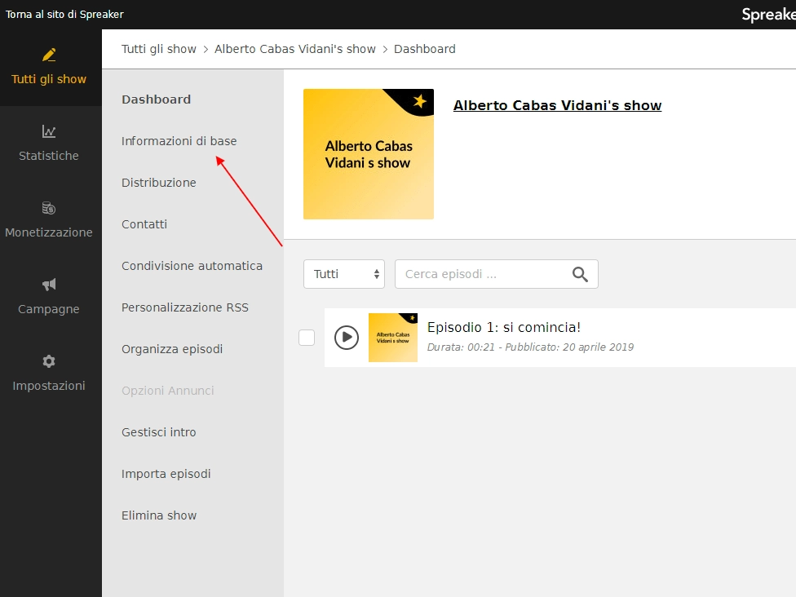Open the Impostazioni gear icon
Image resolution: width=796 pixels, height=597 pixels.
click(49, 361)
